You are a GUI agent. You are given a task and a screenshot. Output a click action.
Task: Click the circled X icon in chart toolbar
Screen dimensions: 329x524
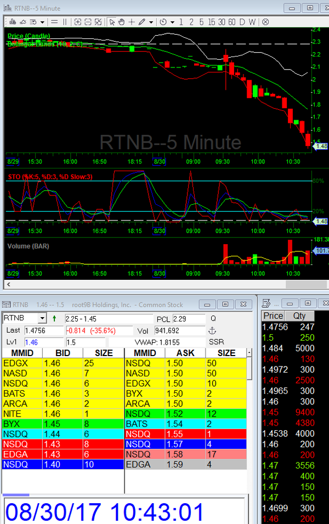(x=265, y=22)
